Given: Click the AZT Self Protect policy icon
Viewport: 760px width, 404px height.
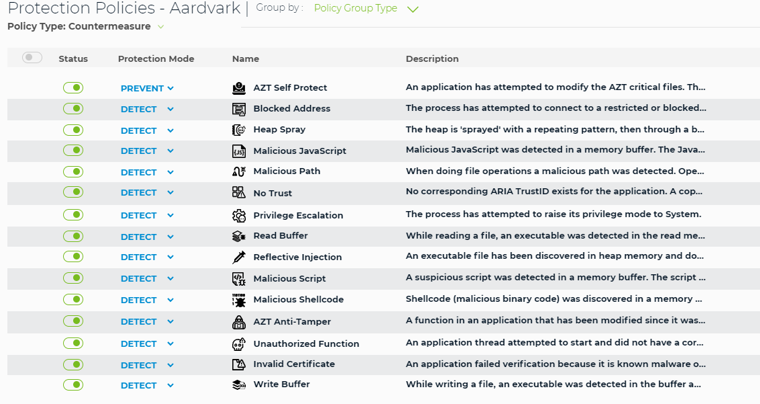Looking at the screenshot, I should (239, 88).
